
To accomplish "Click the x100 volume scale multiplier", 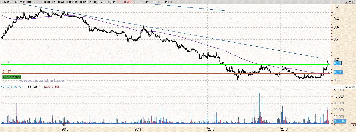I will [353, 125].
